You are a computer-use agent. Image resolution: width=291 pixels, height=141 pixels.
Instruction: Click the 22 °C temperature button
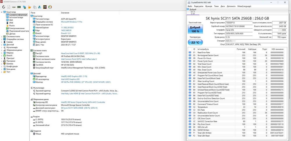(x=195, y=42)
